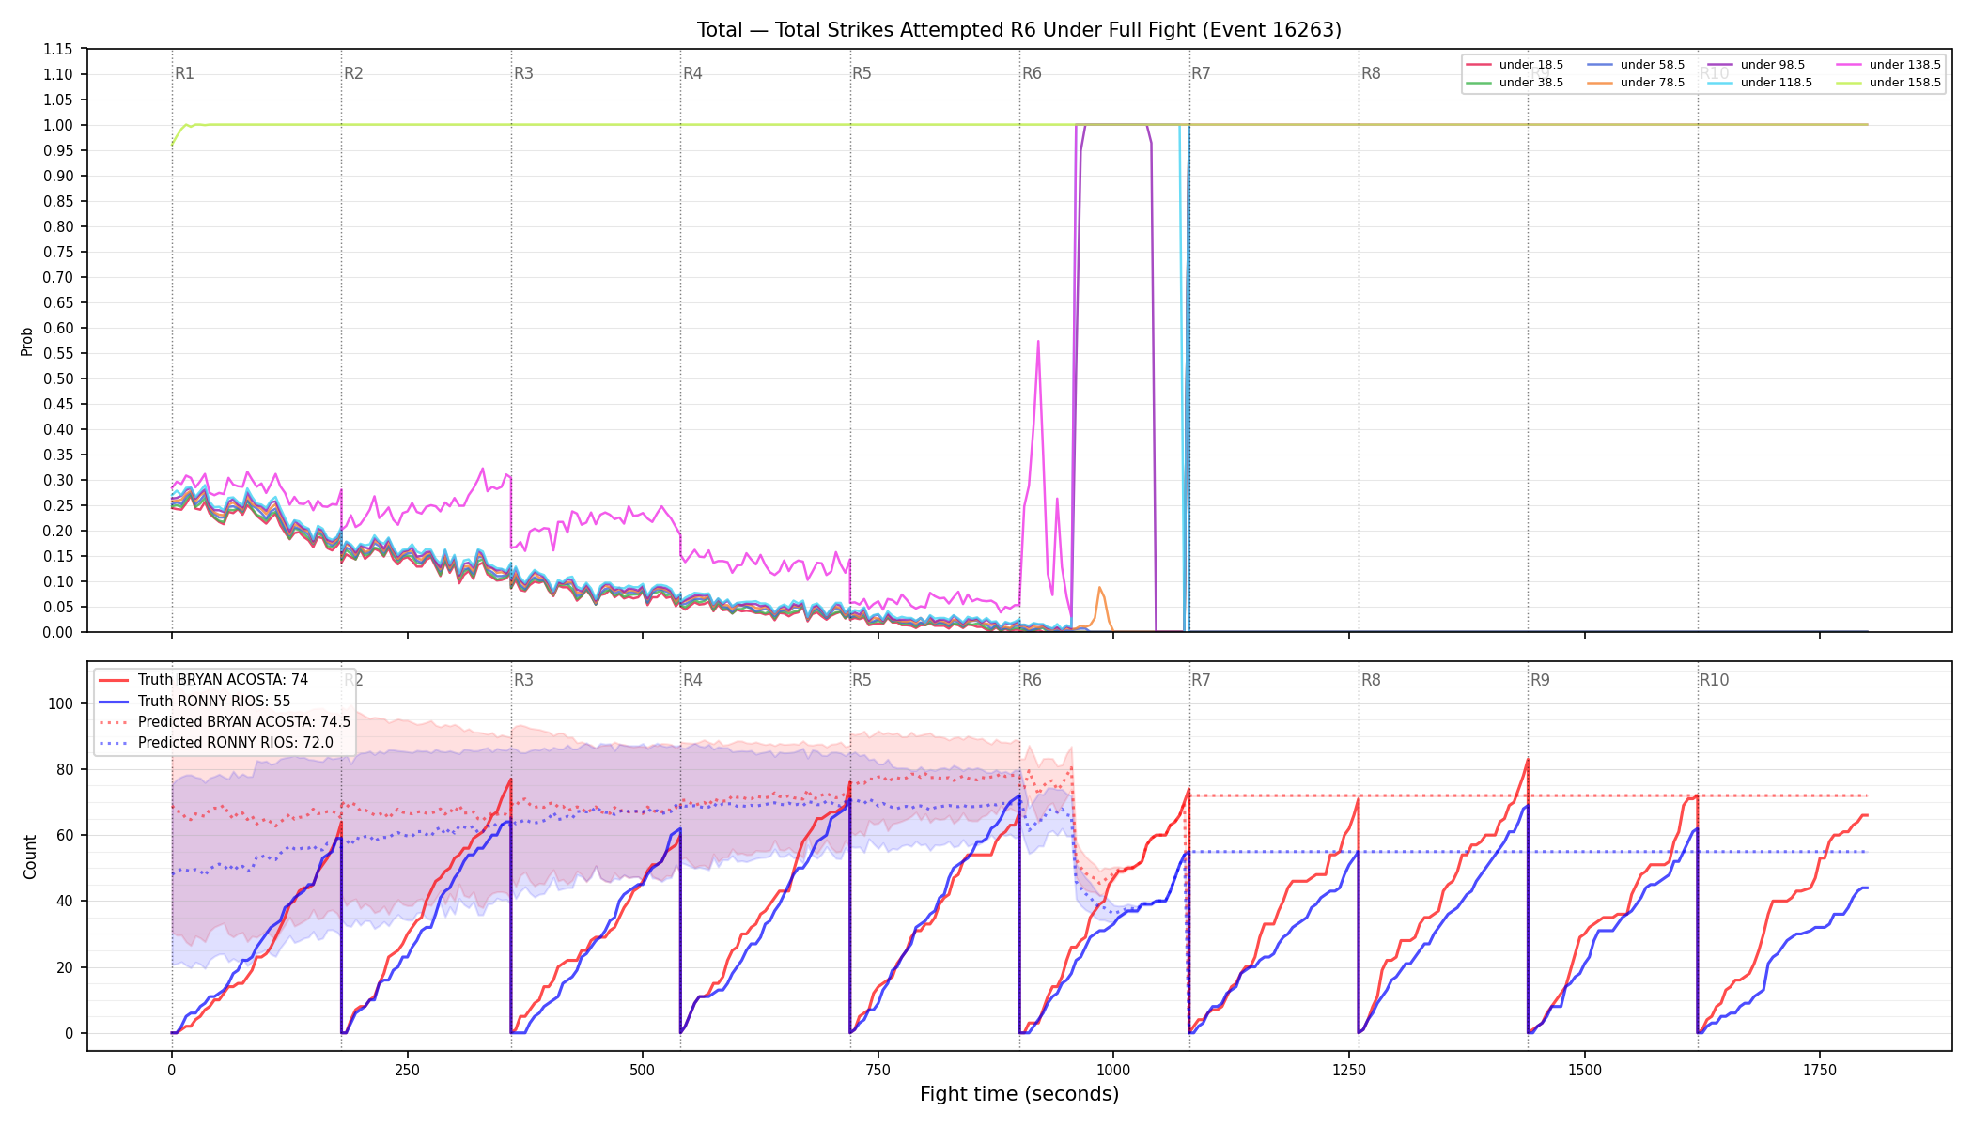Select the R8 round label in the probability chart
The height and width of the screenshot is (1127, 1973).
pyautogui.click(x=1371, y=73)
